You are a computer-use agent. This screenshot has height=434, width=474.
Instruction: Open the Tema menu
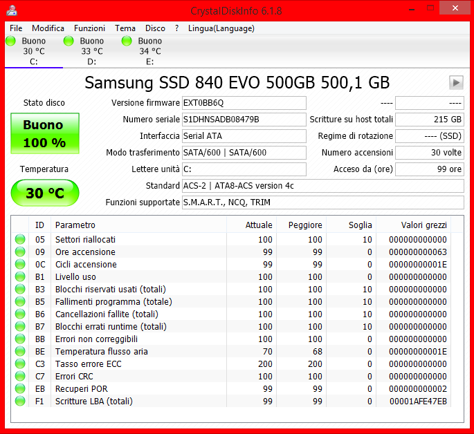click(x=125, y=28)
